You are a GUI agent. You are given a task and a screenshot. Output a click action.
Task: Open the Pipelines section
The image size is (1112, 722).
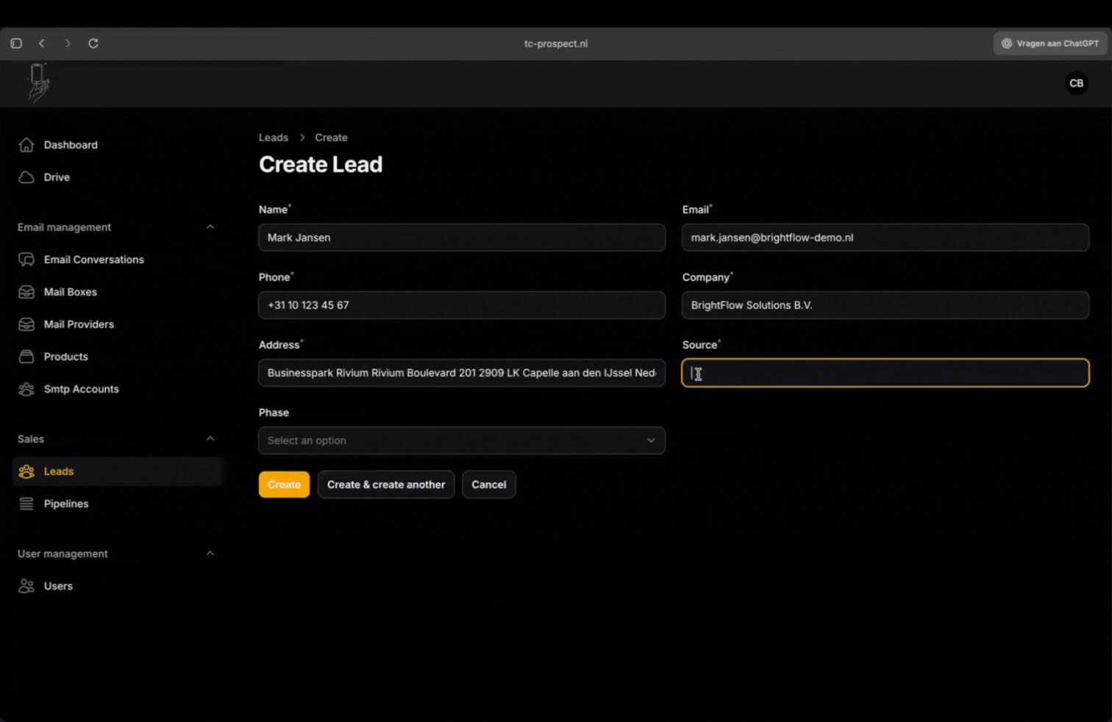[x=26, y=504]
